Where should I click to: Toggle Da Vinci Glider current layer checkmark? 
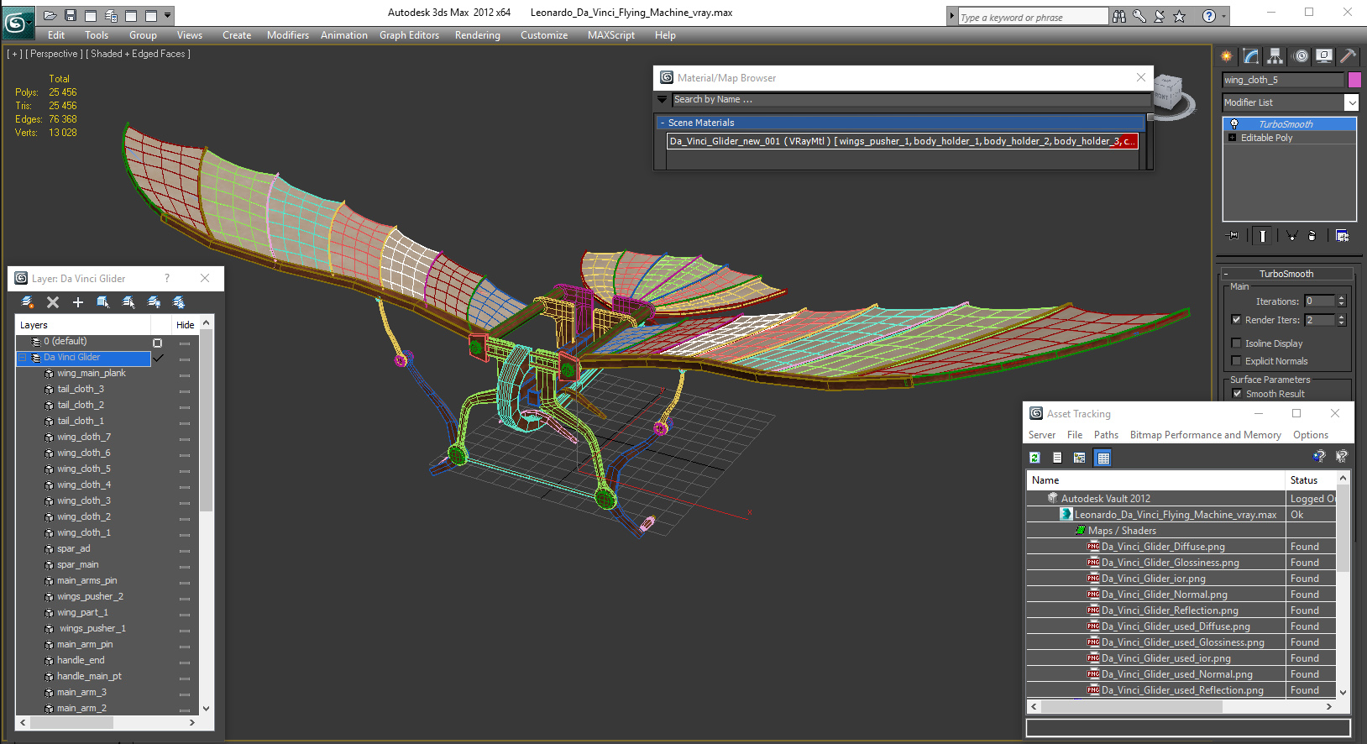[158, 358]
